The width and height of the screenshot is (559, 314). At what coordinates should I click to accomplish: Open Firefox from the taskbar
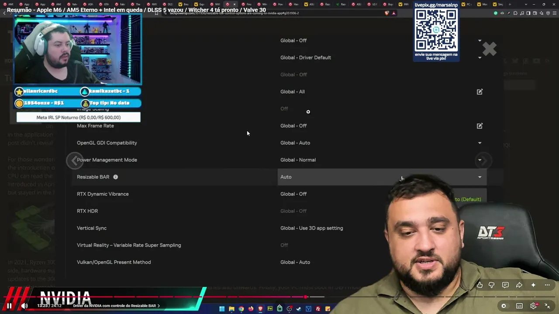251,309
